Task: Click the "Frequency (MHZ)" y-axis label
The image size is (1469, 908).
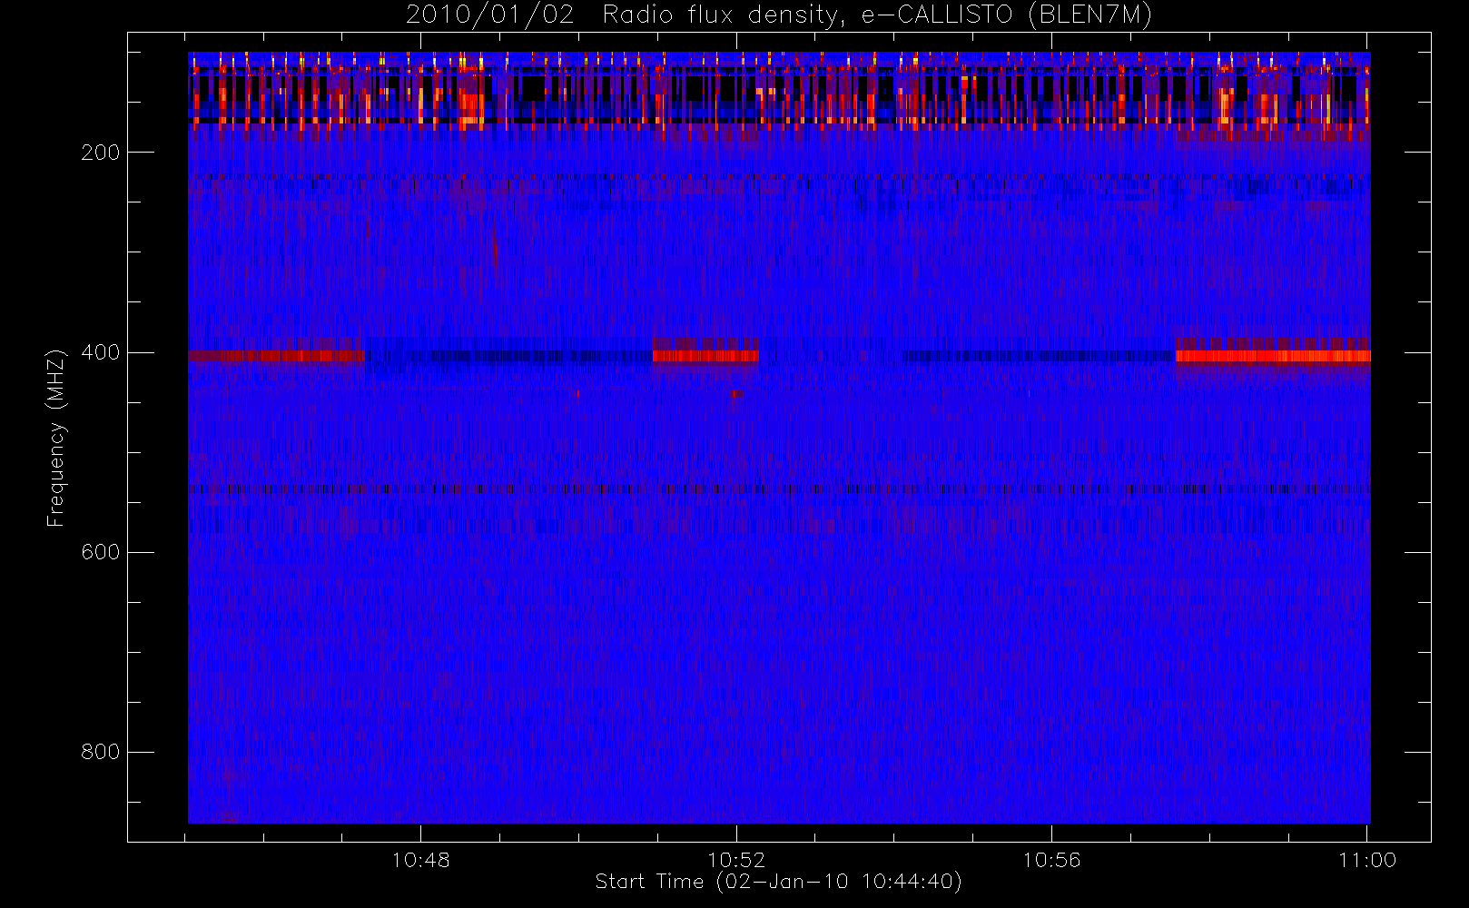Action: click(x=56, y=438)
